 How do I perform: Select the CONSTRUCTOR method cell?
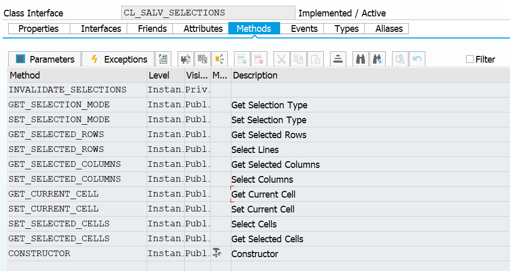77,254
